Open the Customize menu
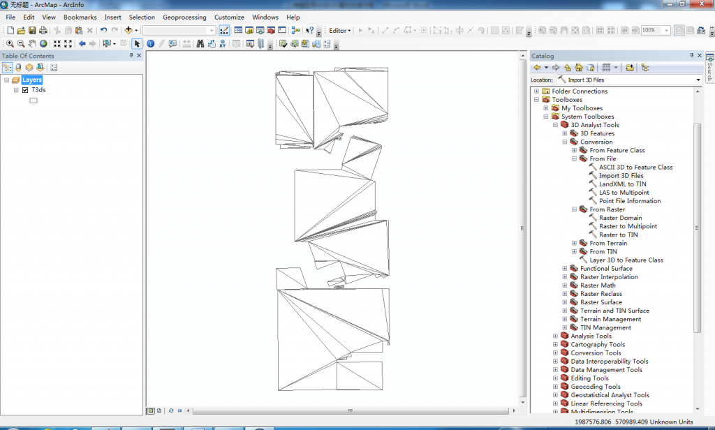Viewport: 715px width, 430px height. pyautogui.click(x=229, y=17)
